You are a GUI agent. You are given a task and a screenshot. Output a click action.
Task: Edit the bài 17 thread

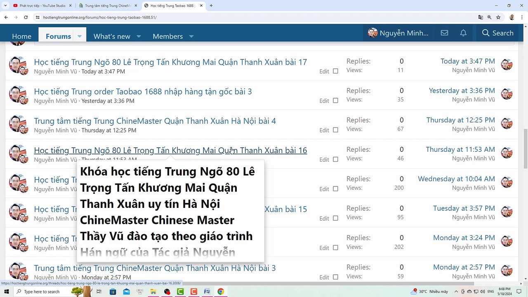324,71
